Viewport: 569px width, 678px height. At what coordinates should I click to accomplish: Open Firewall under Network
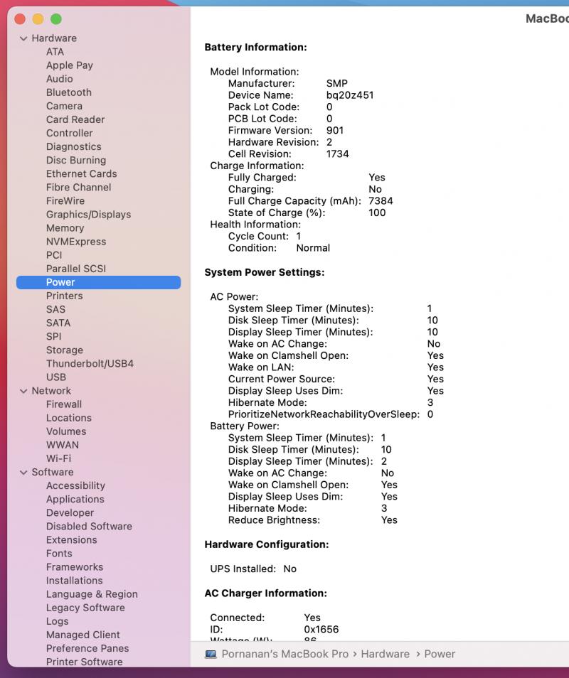(x=64, y=404)
